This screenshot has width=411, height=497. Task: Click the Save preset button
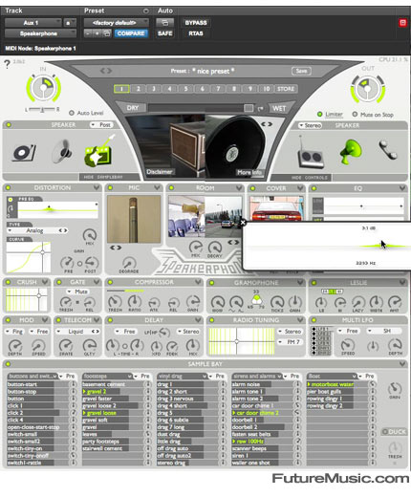[x=301, y=71]
